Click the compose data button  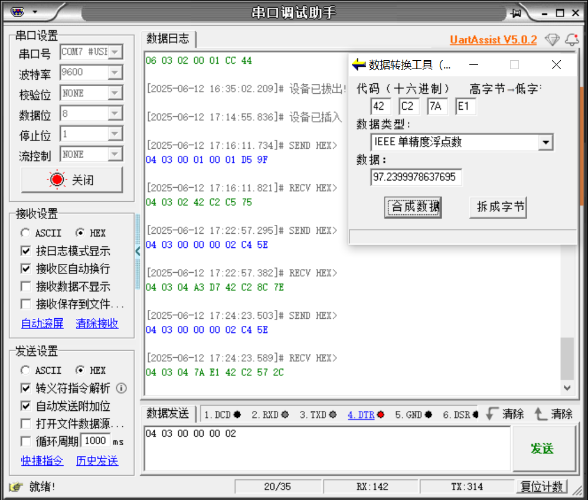pyautogui.click(x=413, y=207)
